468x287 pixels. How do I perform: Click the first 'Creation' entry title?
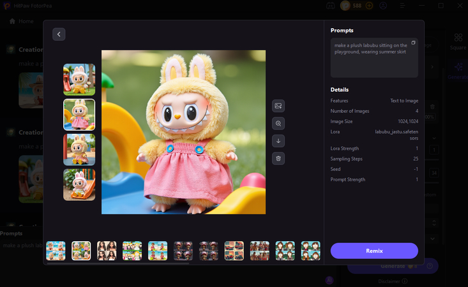pyautogui.click(x=31, y=50)
